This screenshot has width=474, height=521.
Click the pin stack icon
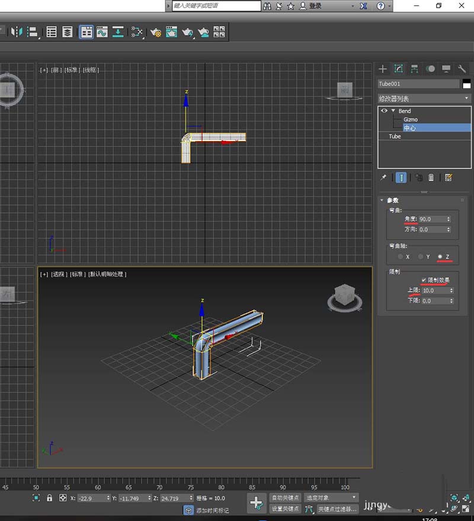tap(383, 177)
